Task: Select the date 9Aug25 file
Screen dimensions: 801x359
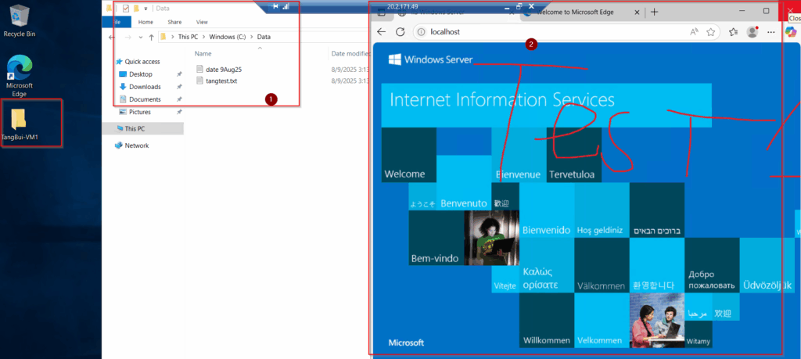Action: click(x=219, y=69)
